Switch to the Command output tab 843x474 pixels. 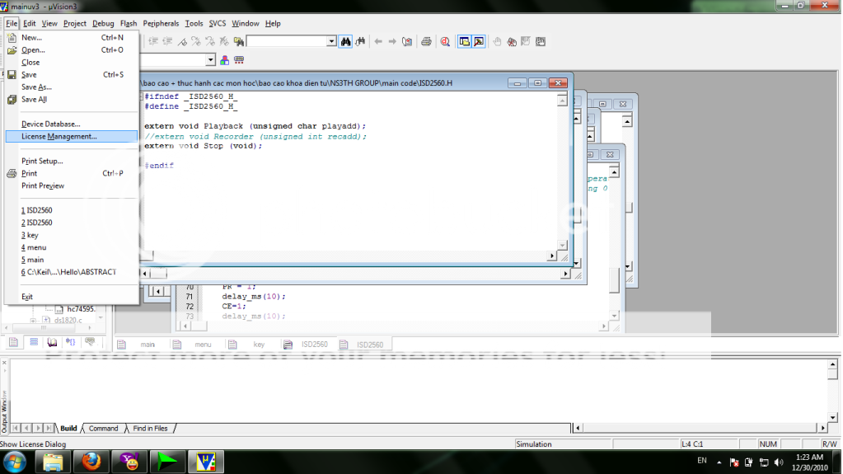(x=103, y=429)
